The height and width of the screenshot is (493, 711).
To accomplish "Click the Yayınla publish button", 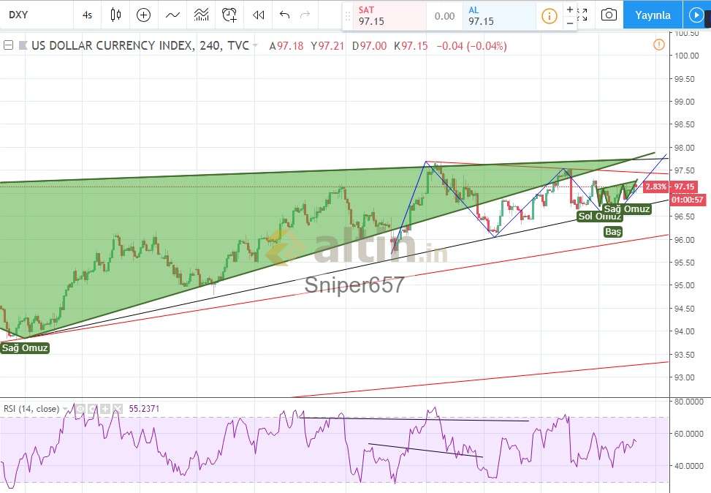I will (x=653, y=15).
